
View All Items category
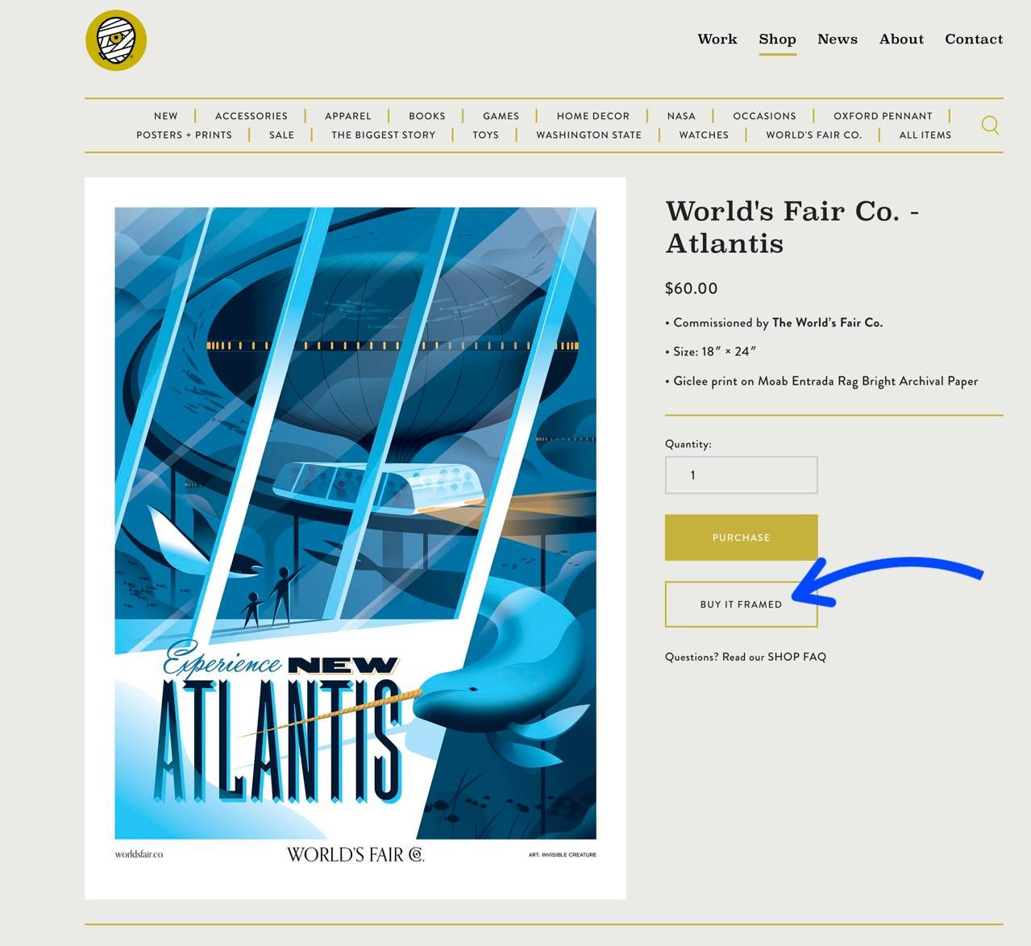pyautogui.click(x=925, y=135)
